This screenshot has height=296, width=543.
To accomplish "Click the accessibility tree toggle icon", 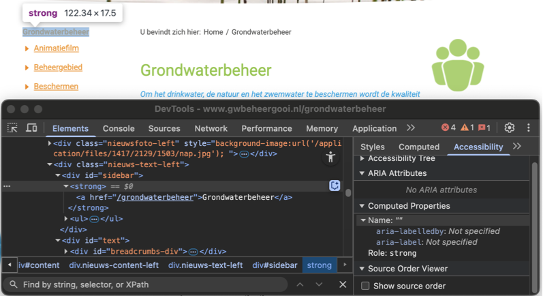I will pyautogui.click(x=330, y=157).
